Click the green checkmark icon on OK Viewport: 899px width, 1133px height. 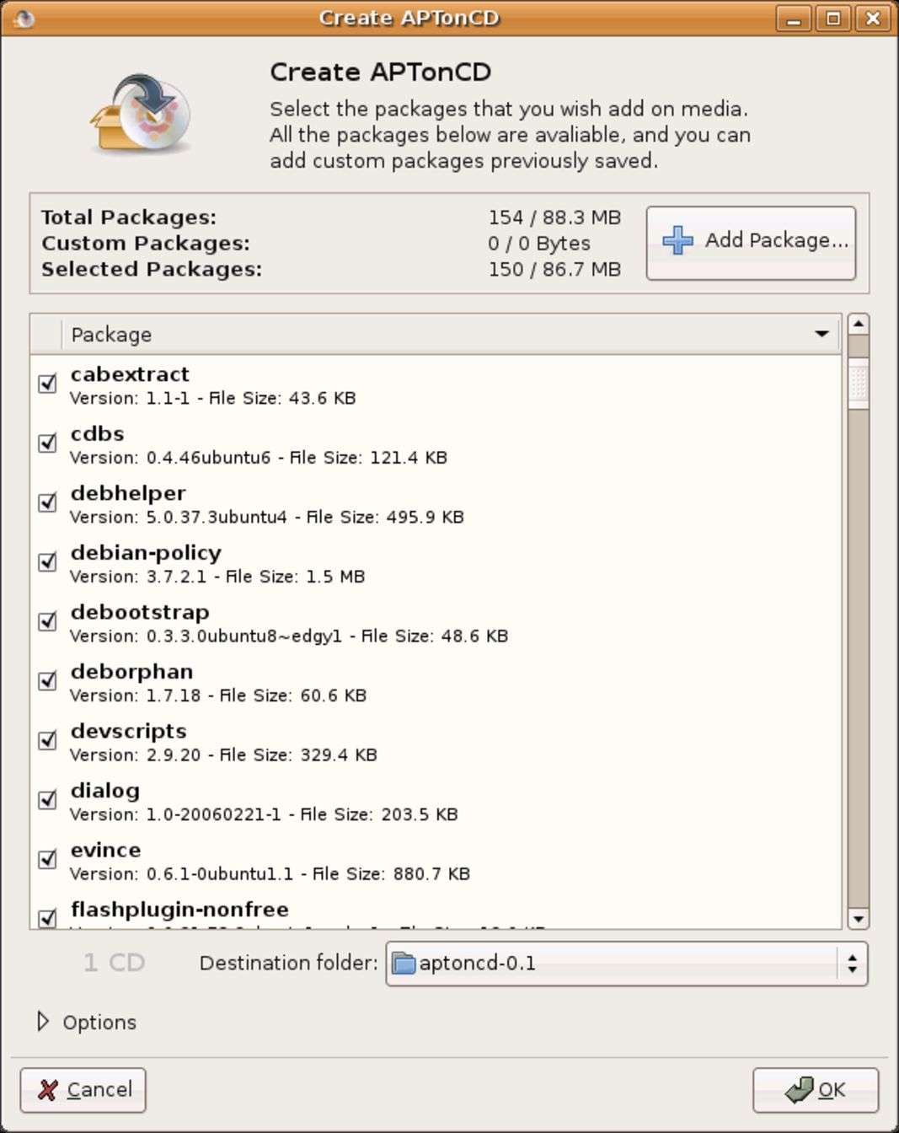click(798, 1090)
